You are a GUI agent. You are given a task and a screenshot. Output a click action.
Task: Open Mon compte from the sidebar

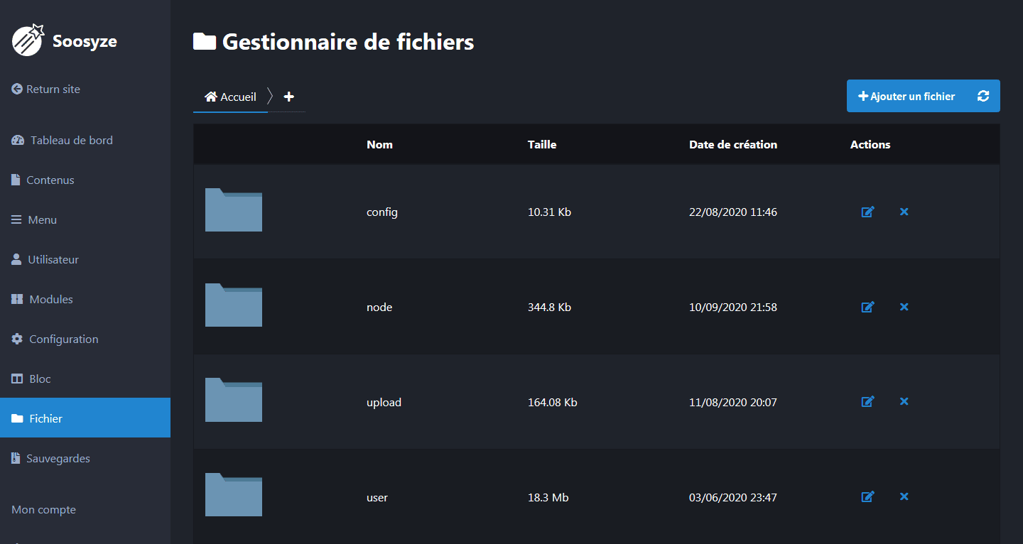pos(43,509)
